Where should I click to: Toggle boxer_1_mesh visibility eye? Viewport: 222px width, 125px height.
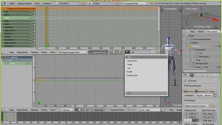pos(212,67)
